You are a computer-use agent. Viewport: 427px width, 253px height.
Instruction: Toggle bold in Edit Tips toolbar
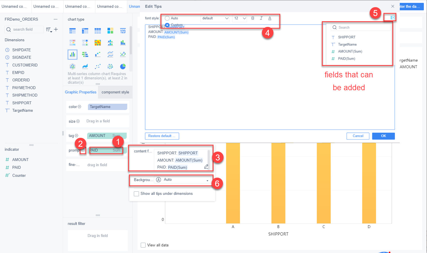[252, 18]
